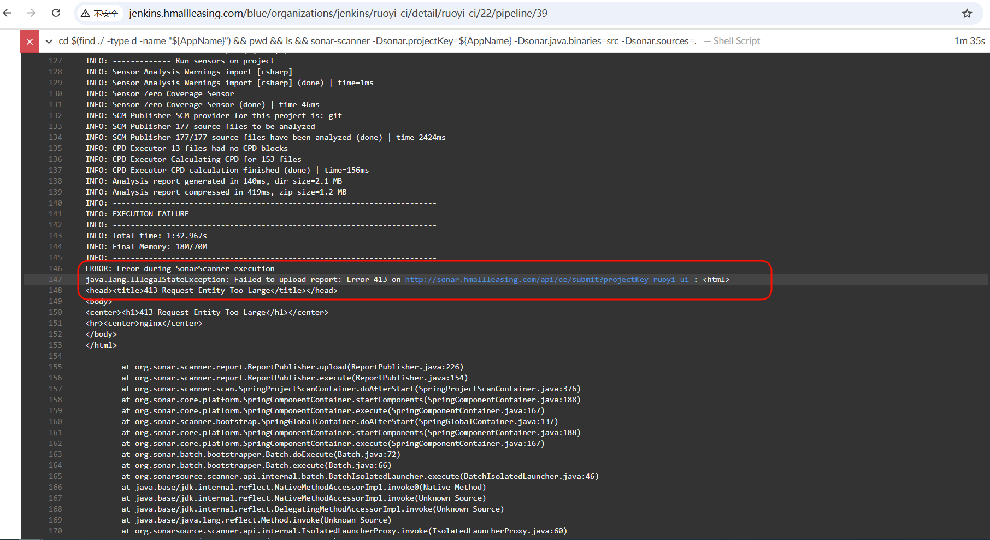Jump to log line number 127
Screen dimensions: 990x540
tap(55, 61)
